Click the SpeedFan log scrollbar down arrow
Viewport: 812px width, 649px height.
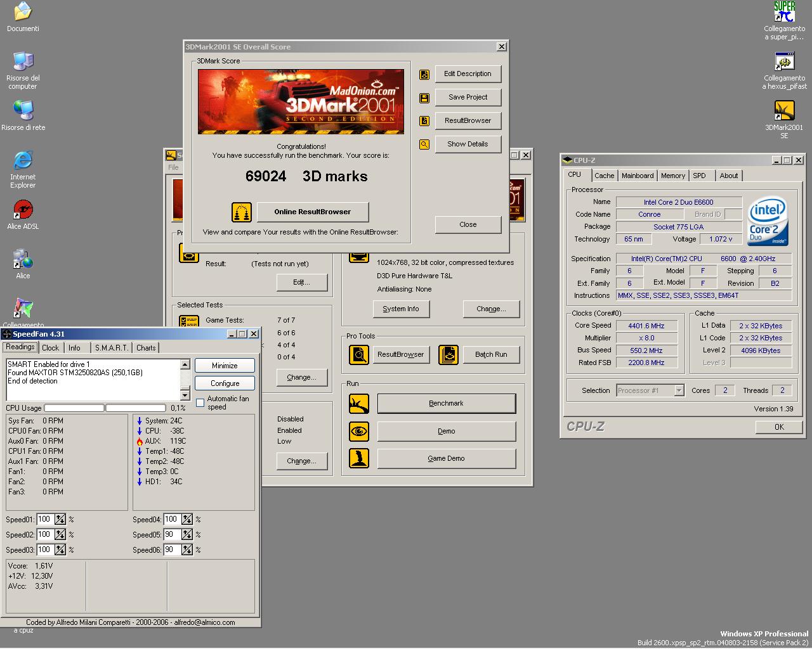[185, 395]
